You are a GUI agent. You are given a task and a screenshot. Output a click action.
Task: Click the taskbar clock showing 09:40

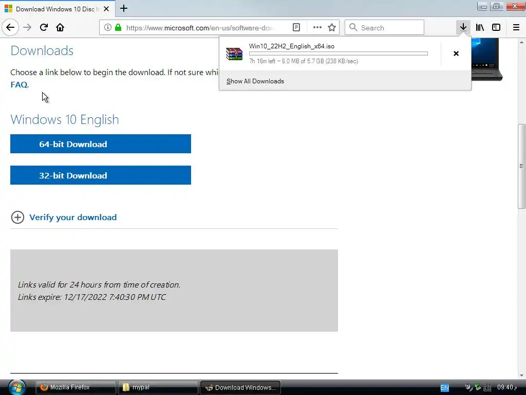(506, 387)
